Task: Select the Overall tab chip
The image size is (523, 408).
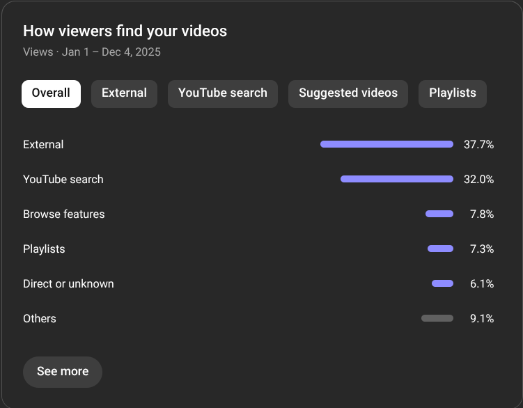Action: [x=51, y=93]
